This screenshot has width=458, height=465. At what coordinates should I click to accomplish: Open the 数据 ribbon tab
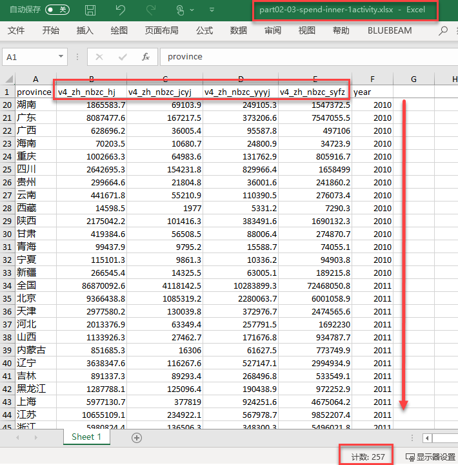coord(239,30)
